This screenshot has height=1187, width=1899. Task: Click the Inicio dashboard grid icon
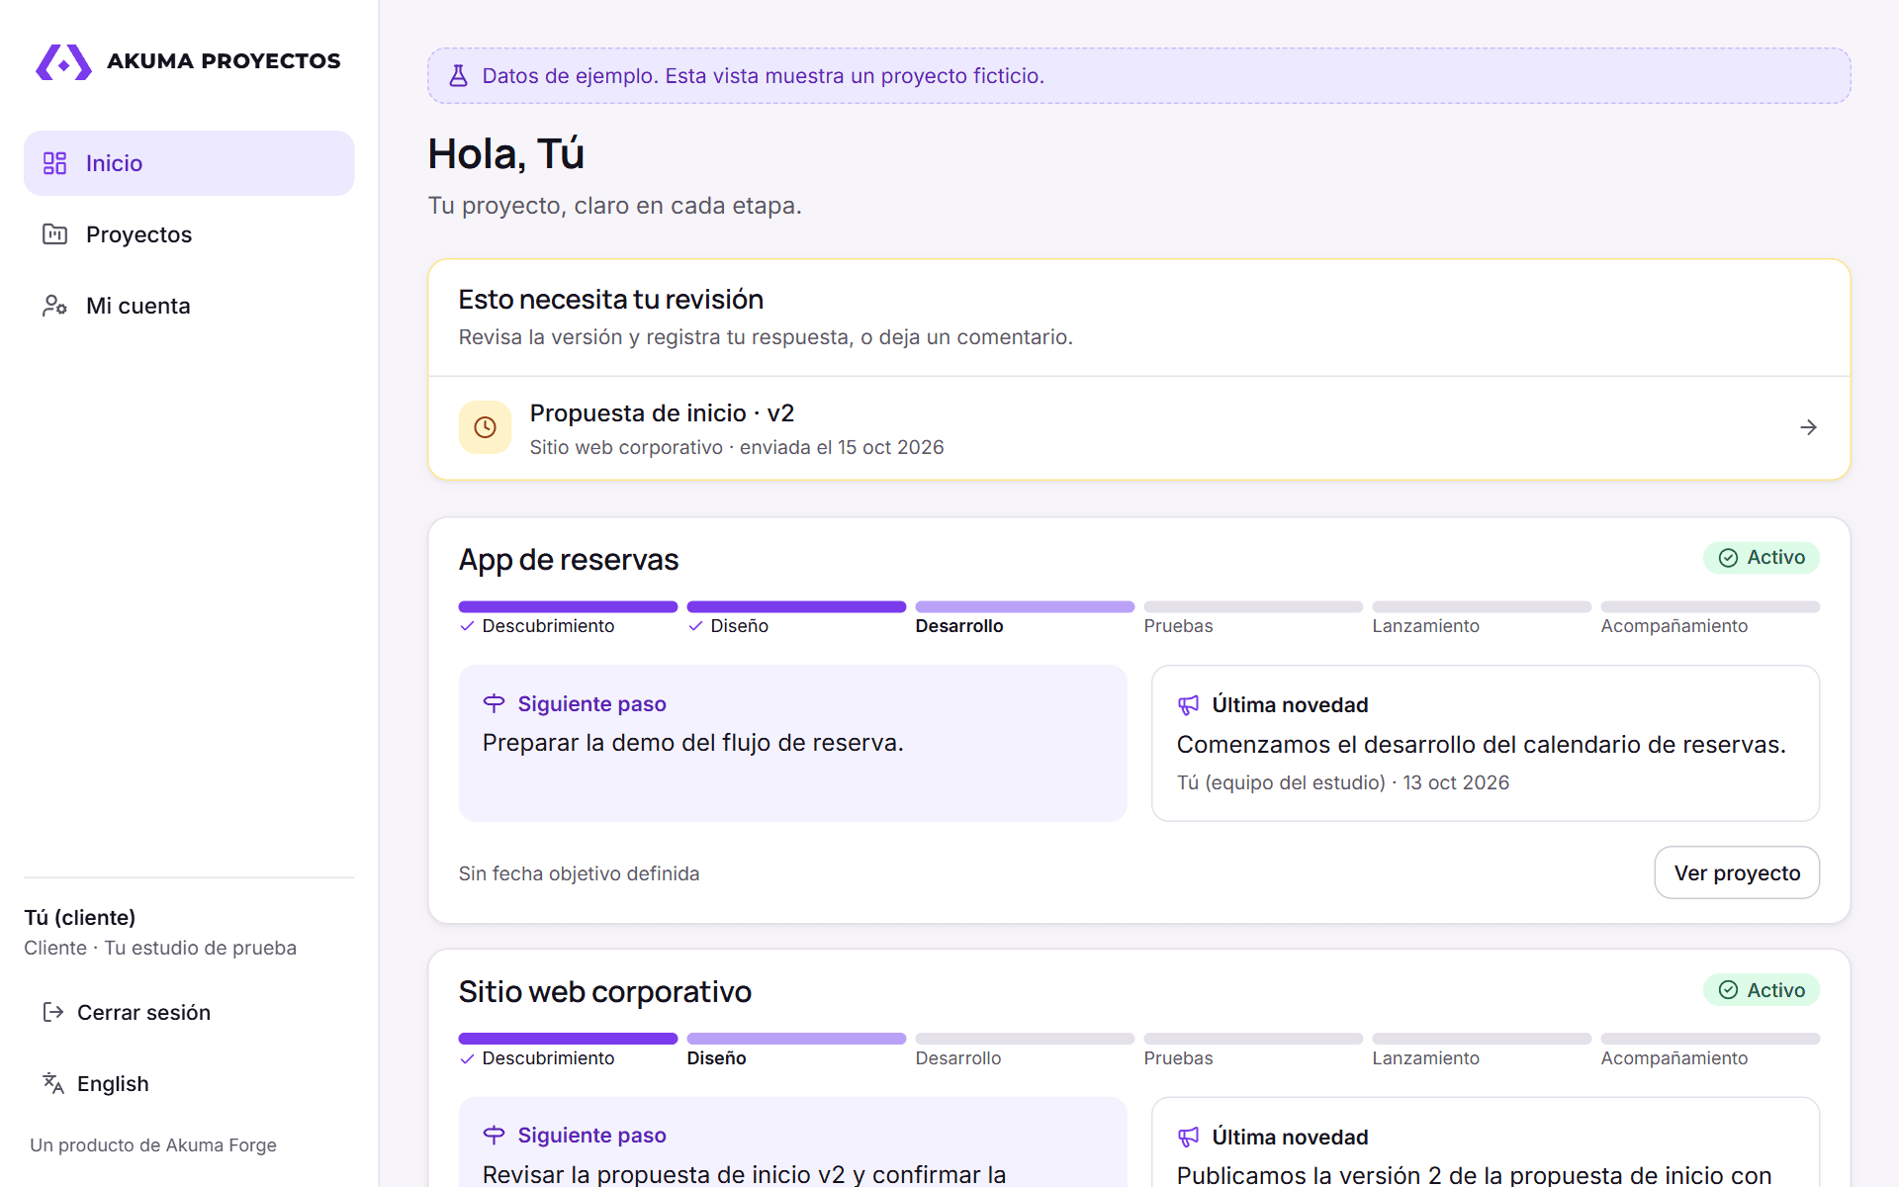point(54,163)
